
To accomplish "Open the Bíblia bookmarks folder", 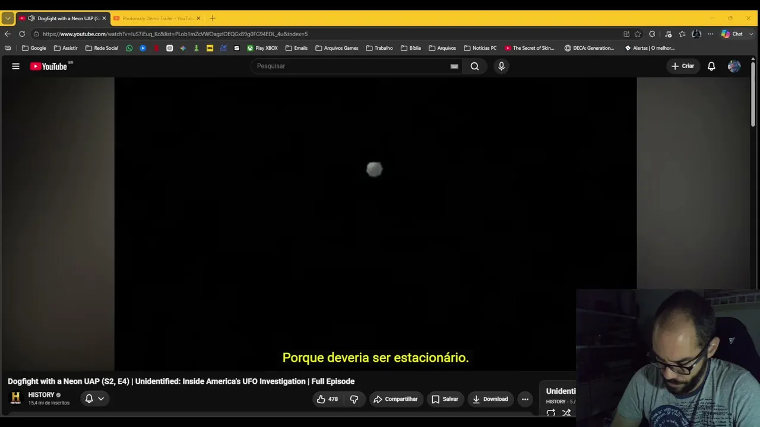I will 411,48.
